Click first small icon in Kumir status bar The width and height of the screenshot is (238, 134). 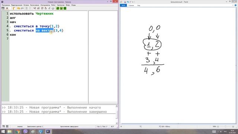click(x=3, y=127)
